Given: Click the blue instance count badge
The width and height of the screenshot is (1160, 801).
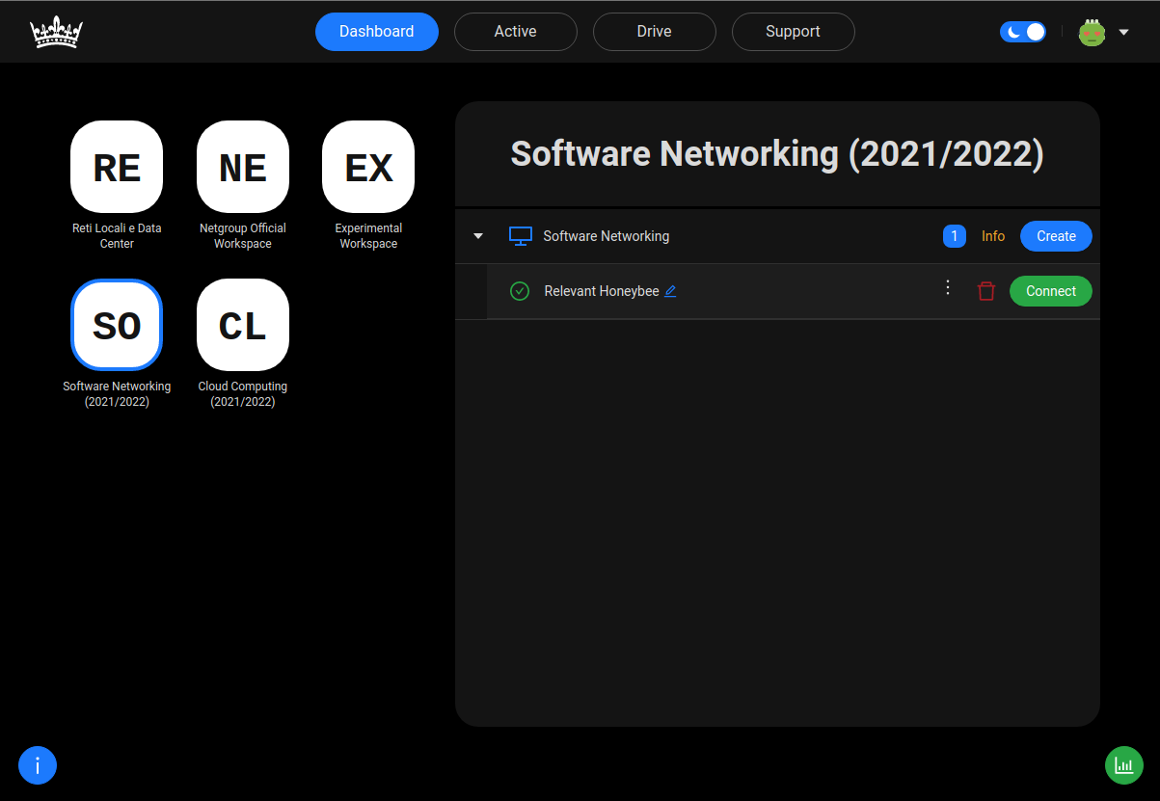Looking at the screenshot, I should point(954,235).
